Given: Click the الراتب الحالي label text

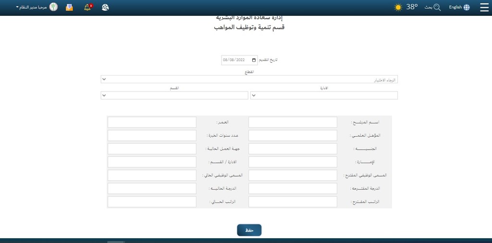Looking at the screenshot, I should tap(222, 202).
